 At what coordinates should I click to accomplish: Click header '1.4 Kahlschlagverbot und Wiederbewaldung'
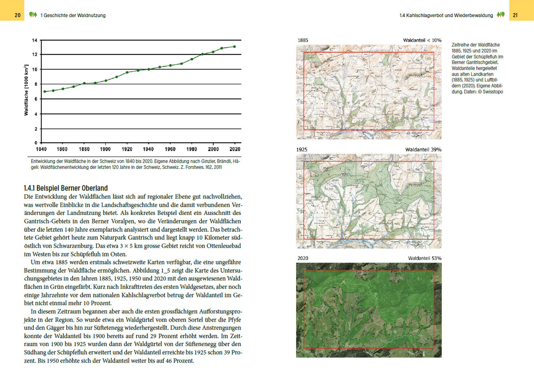(446, 15)
